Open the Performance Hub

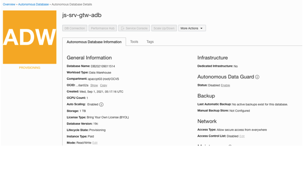click(x=103, y=28)
